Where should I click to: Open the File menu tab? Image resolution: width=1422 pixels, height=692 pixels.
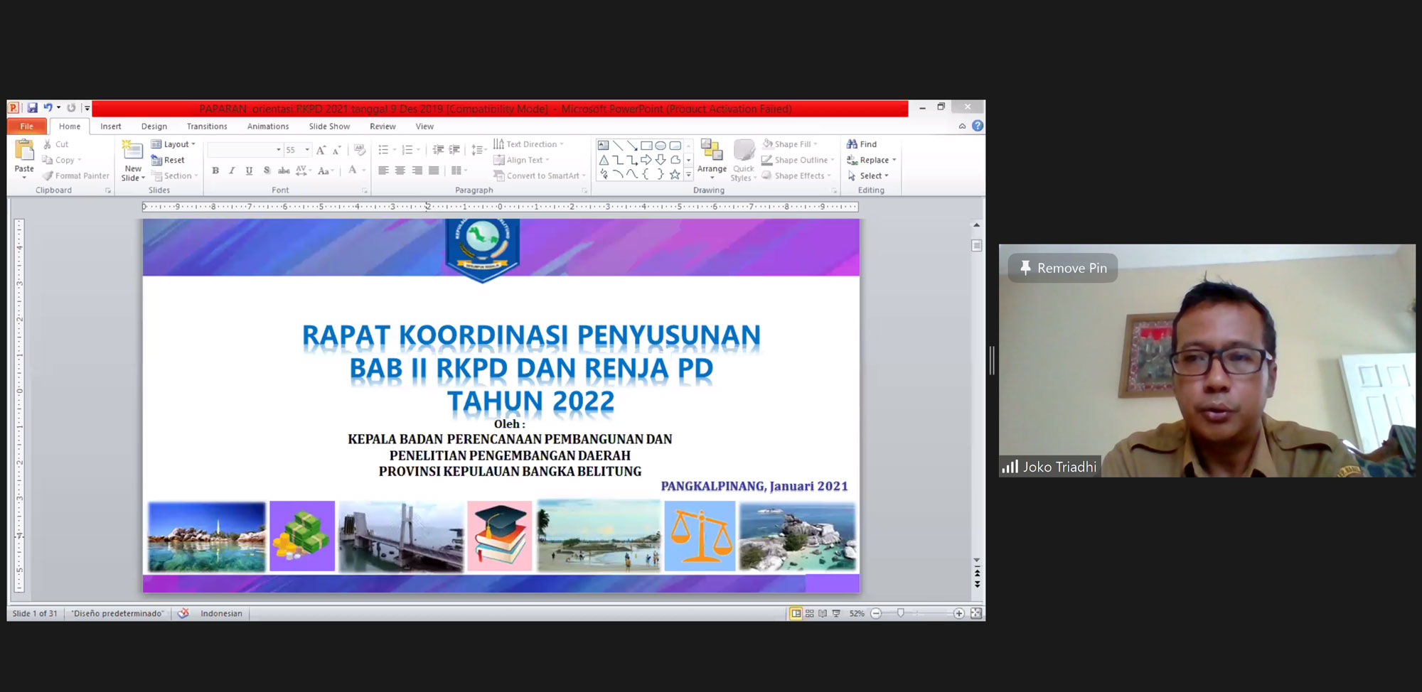tap(27, 126)
